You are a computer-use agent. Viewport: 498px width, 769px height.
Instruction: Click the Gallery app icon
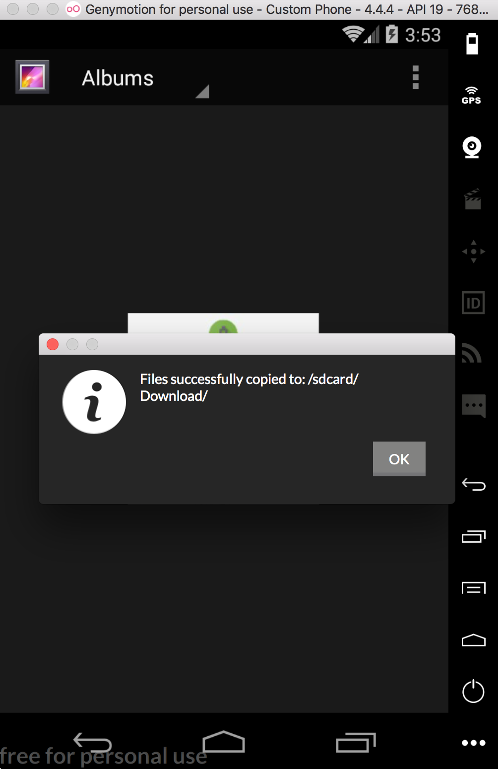tap(32, 77)
